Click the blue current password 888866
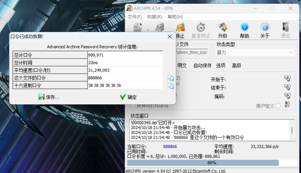The width and height of the screenshot is (301, 173). point(170,147)
